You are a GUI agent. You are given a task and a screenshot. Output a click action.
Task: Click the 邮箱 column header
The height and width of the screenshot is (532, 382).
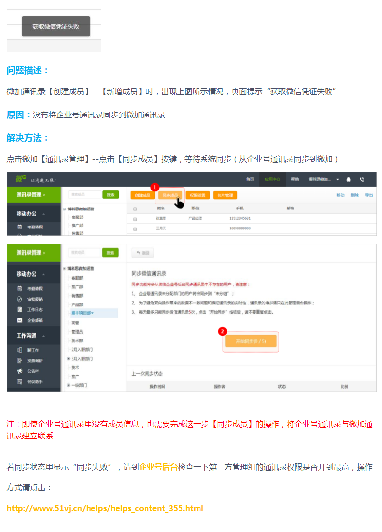point(290,208)
